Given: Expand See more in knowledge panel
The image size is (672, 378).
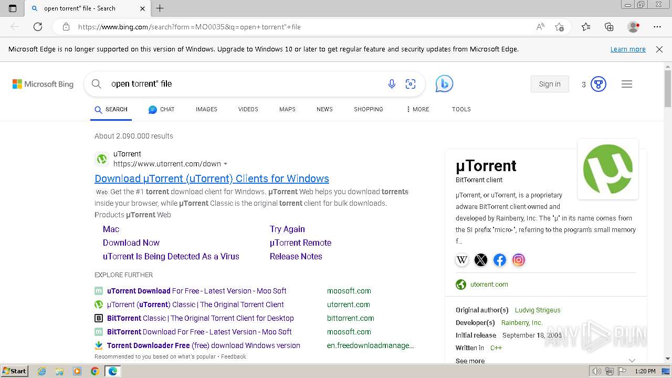Looking at the screenshot, I should (x=546, y=361).
